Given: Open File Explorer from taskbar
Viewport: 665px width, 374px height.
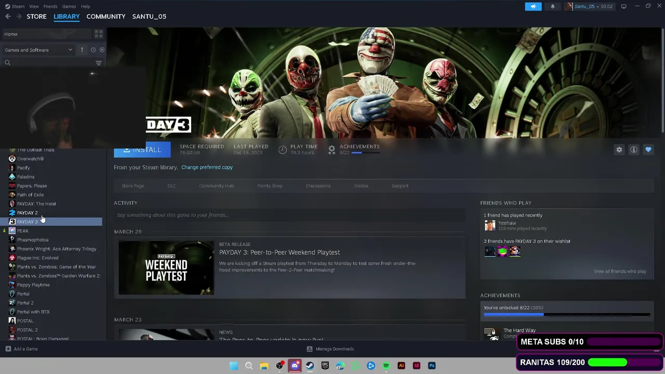Looking at the screenshot, I should (x=264, y=366).
